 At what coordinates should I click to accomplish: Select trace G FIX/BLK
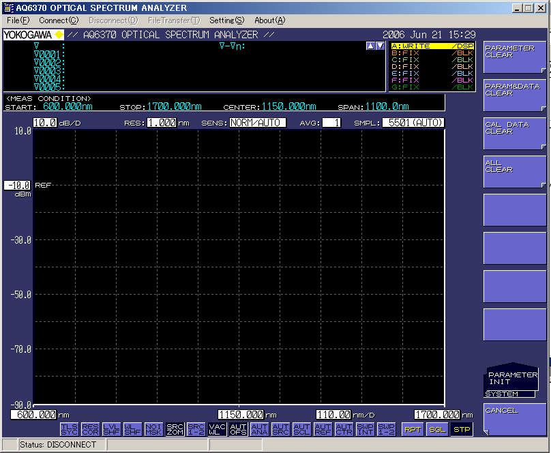432,87
